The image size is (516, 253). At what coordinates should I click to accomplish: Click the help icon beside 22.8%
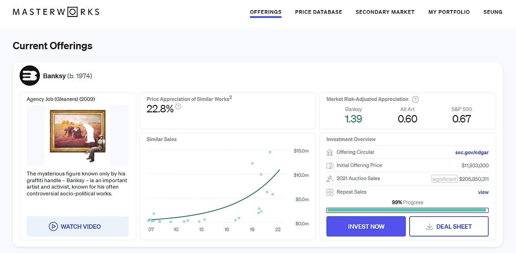click(x=178, y=107)
